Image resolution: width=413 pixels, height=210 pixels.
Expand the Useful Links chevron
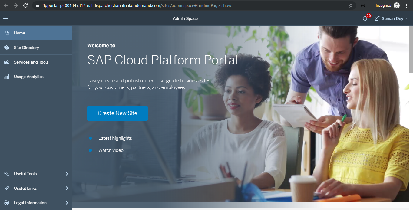pyautogui.click(x=67, y=188)
